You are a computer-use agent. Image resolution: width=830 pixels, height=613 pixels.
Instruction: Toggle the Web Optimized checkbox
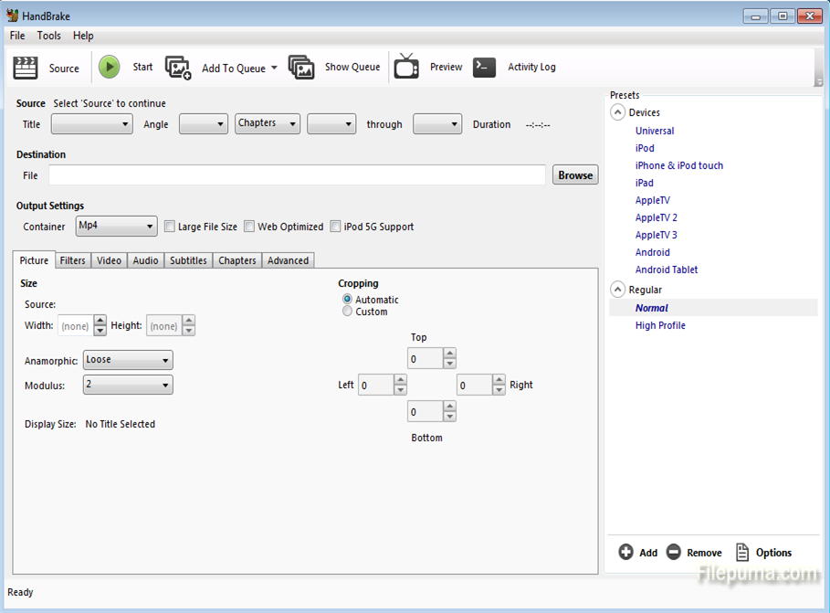coord(249,227)
